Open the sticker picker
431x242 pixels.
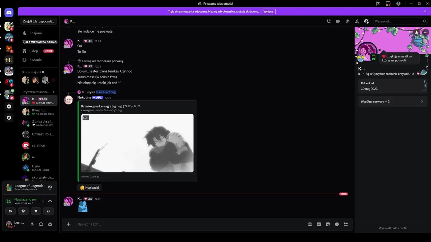coord(328,224)
